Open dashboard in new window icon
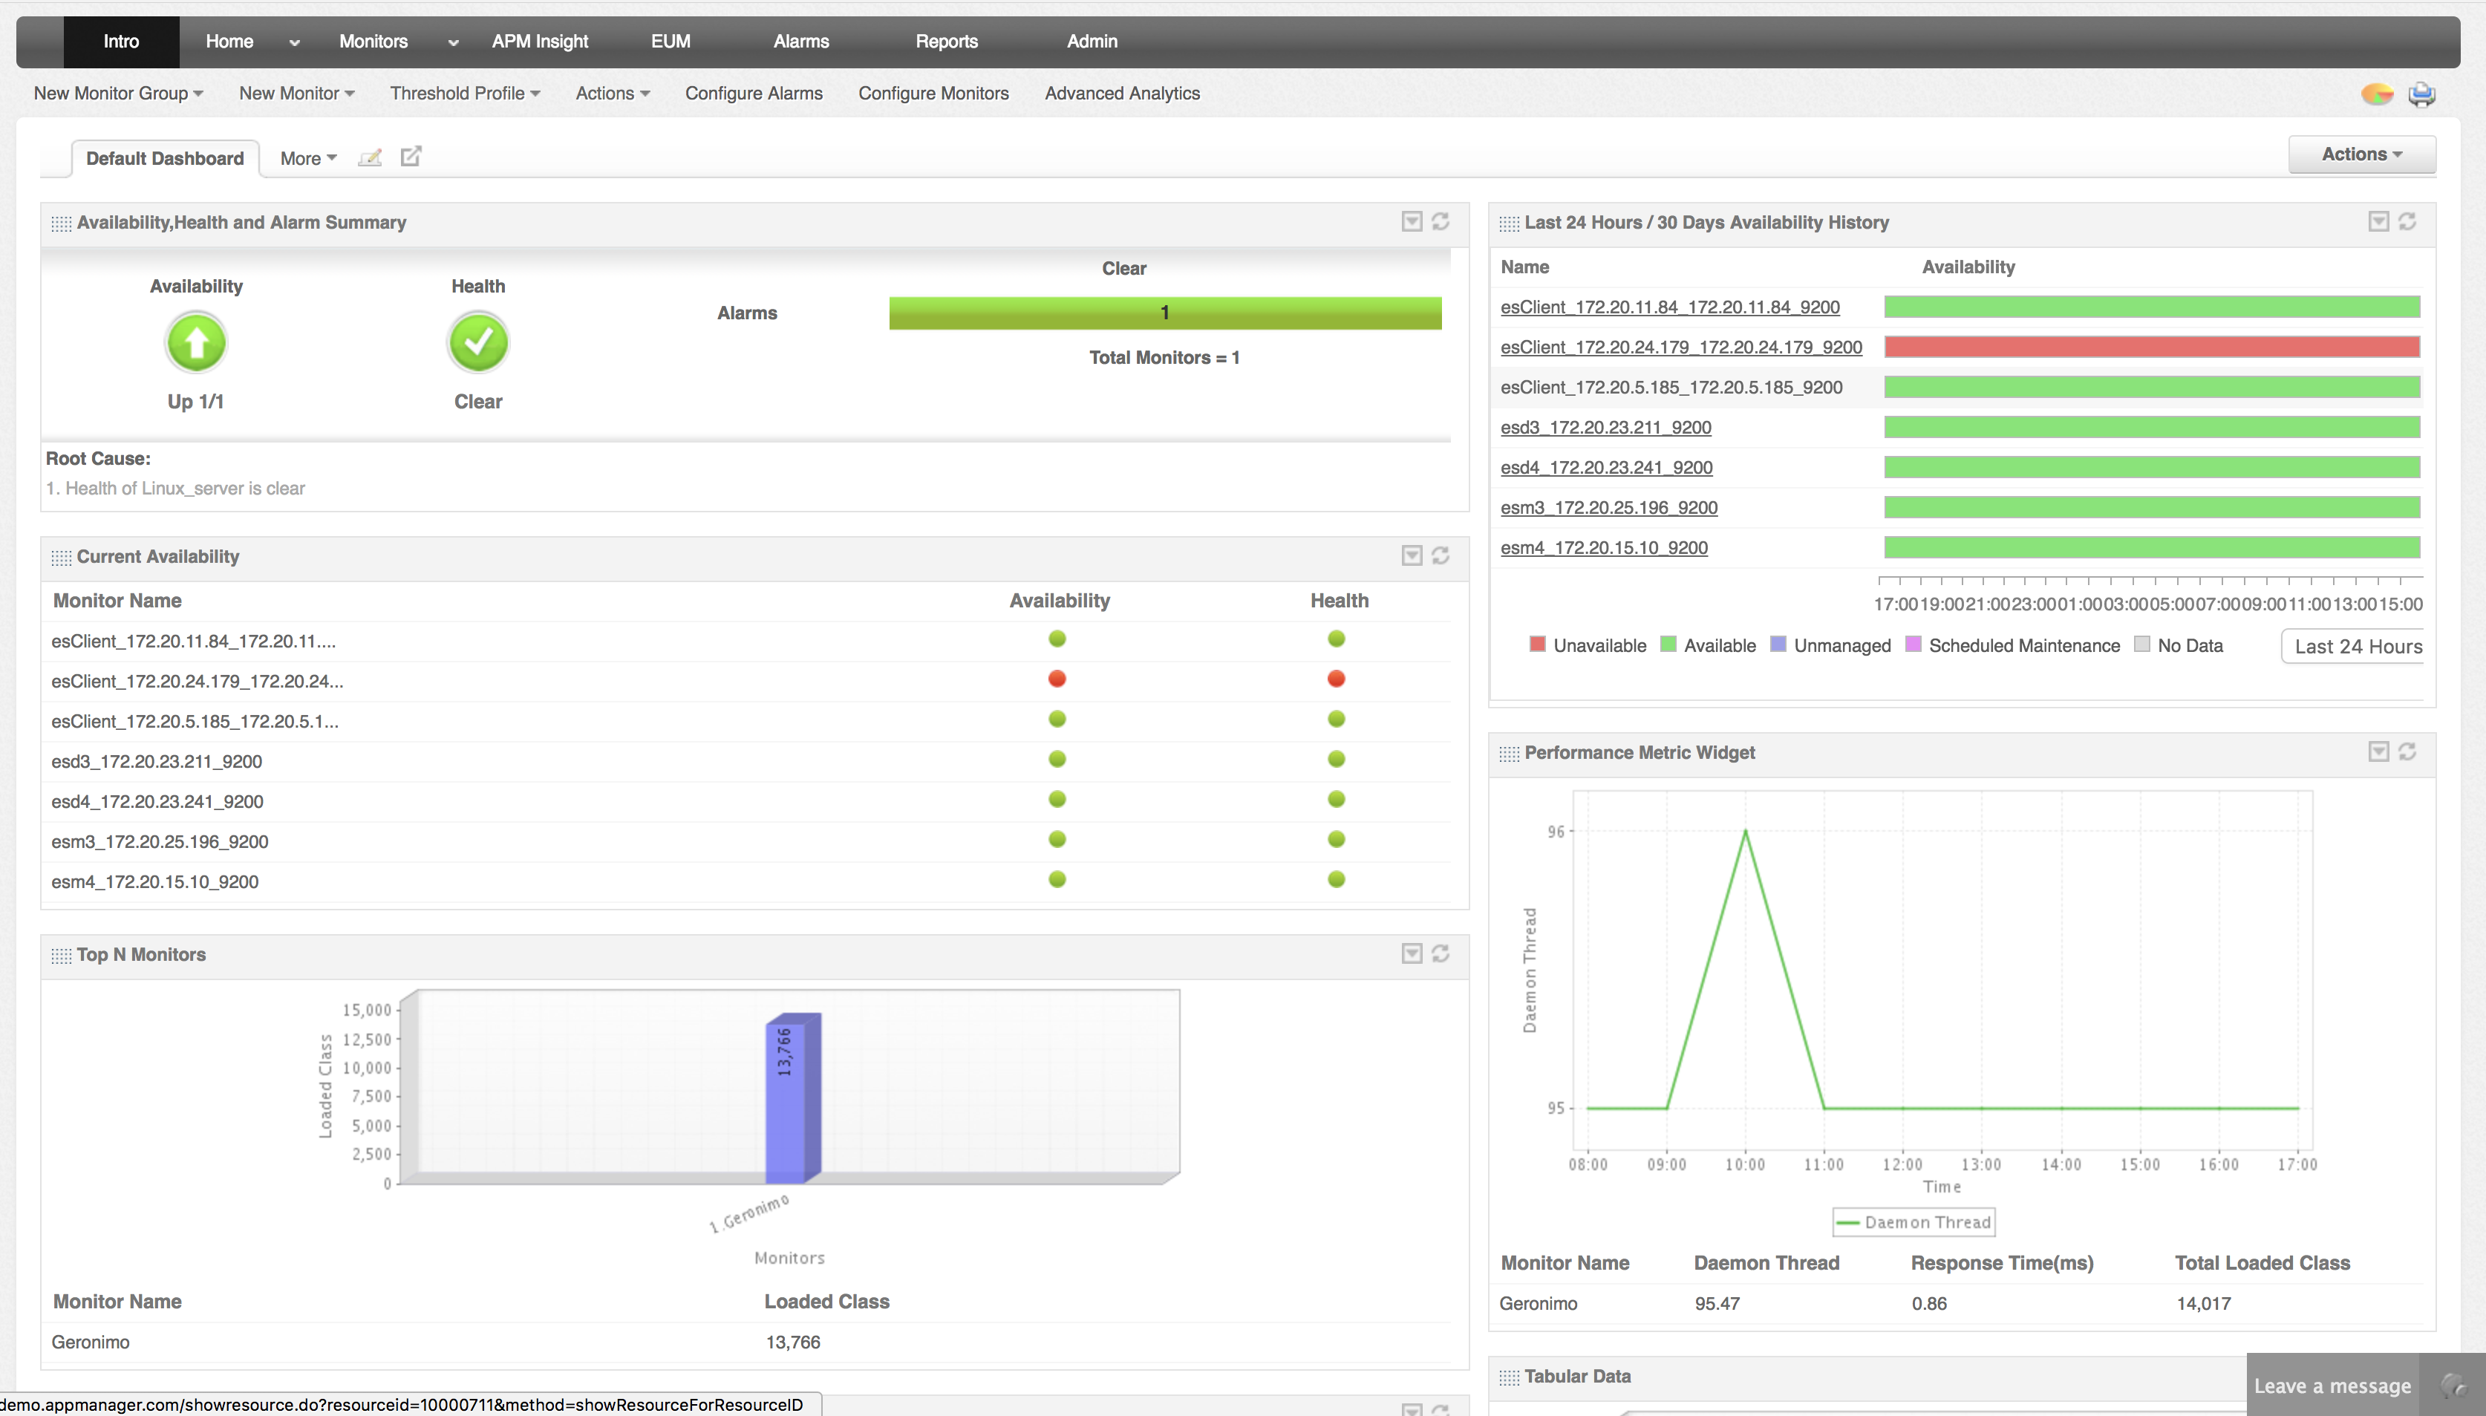Screen dimensions: 2486x1416 coord(411,157)
